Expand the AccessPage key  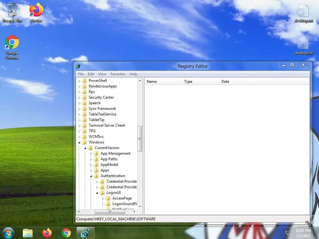[103, 199]
